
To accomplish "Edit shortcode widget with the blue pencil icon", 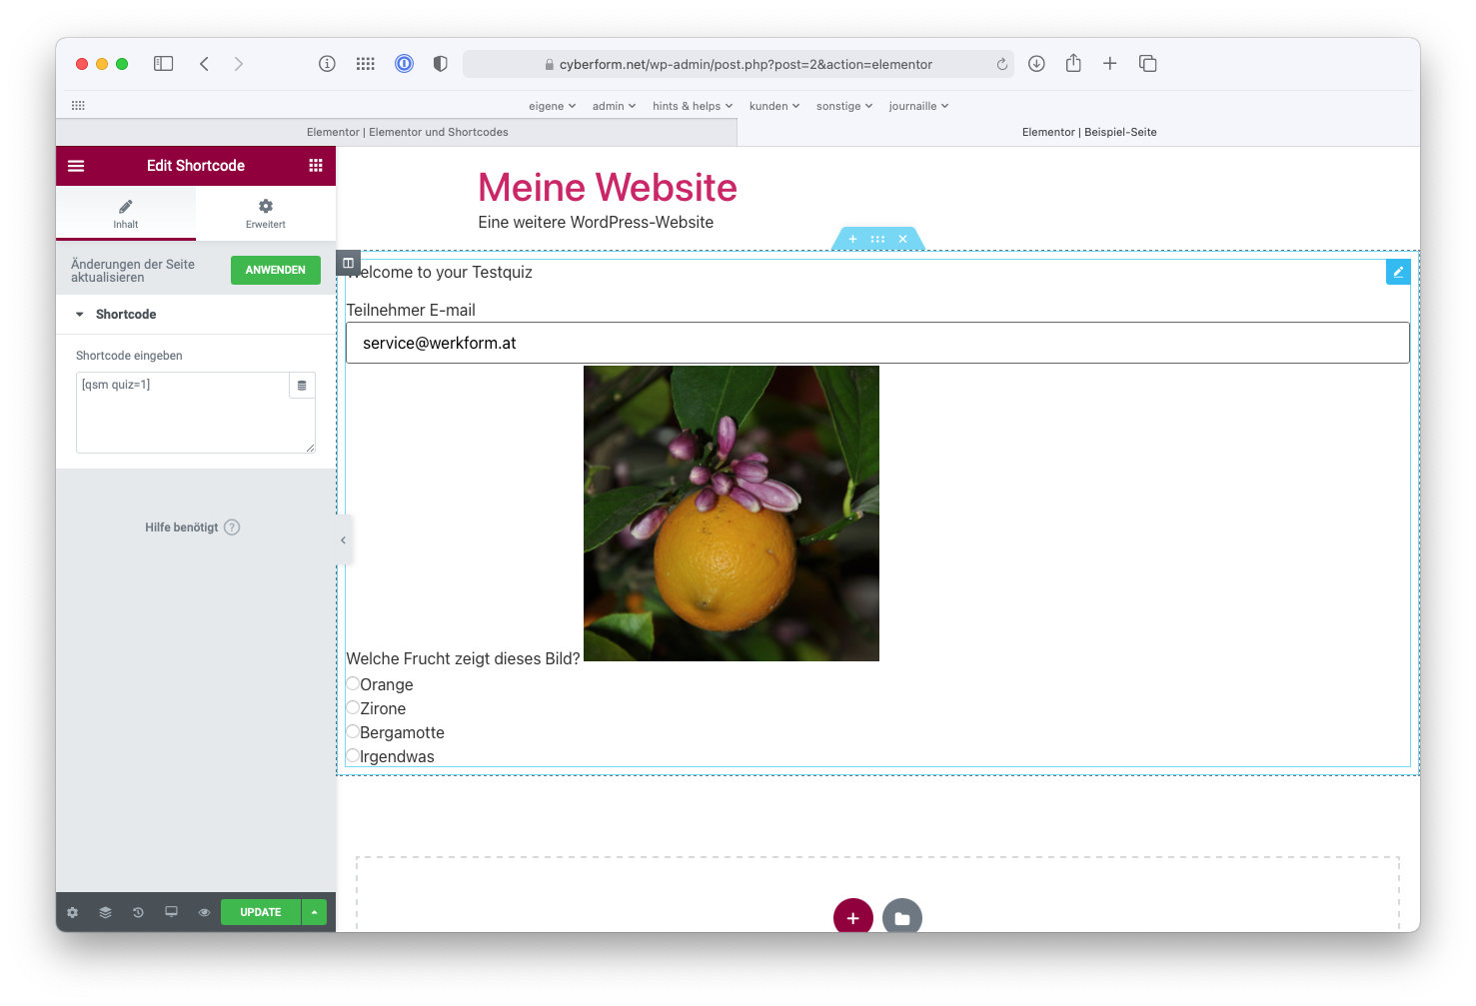I will click(1398, 272).
